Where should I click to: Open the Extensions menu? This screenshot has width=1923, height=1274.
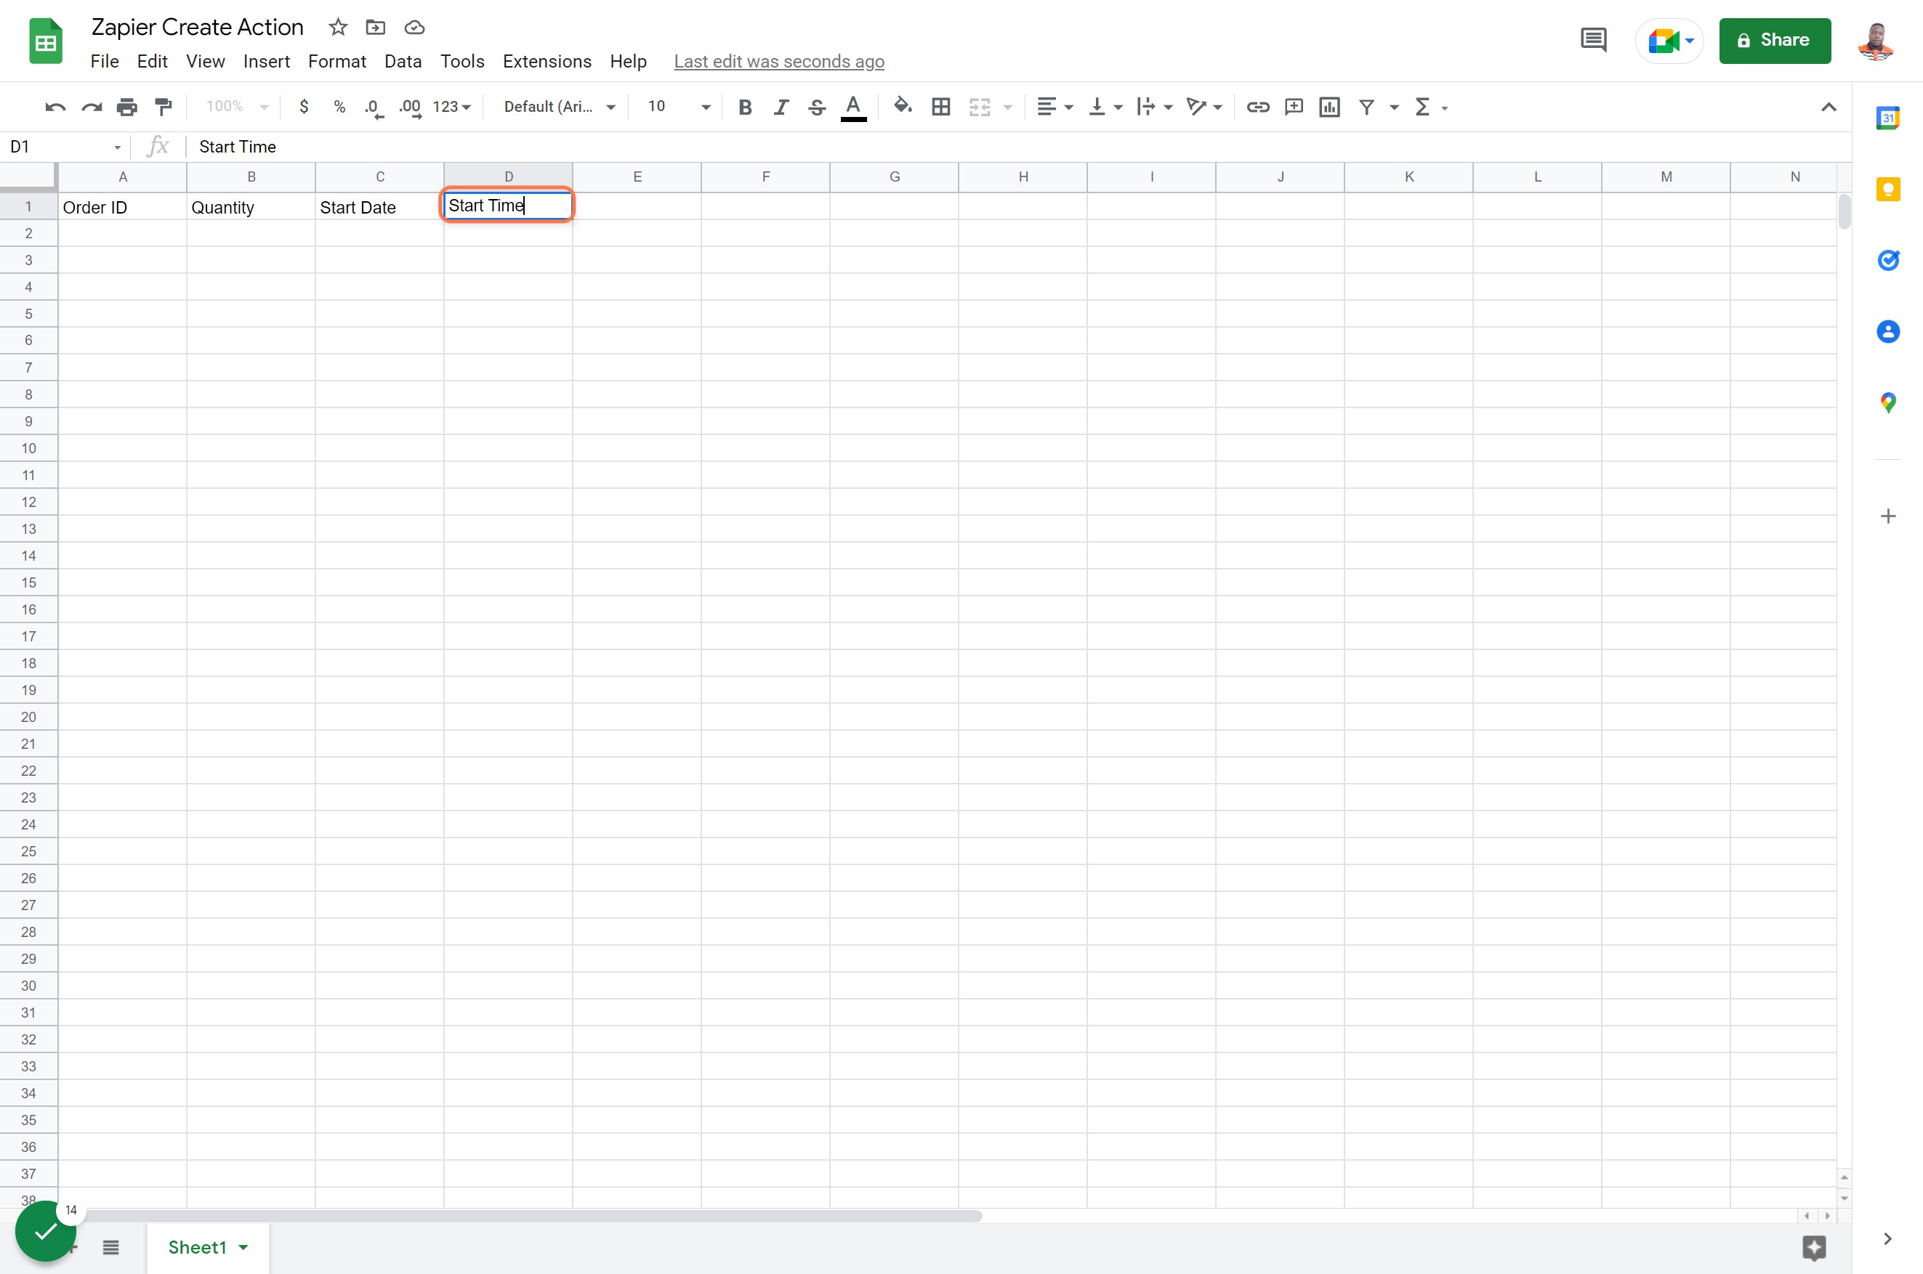[x=547, y=61]
